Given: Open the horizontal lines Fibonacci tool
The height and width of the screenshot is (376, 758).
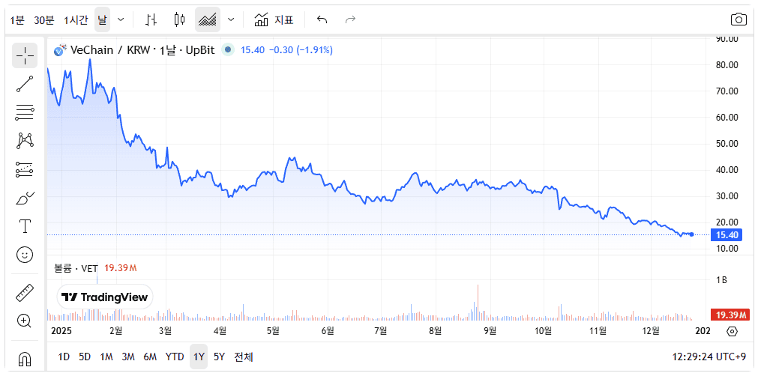Looking at the screenshot, I should coord(25,112).
